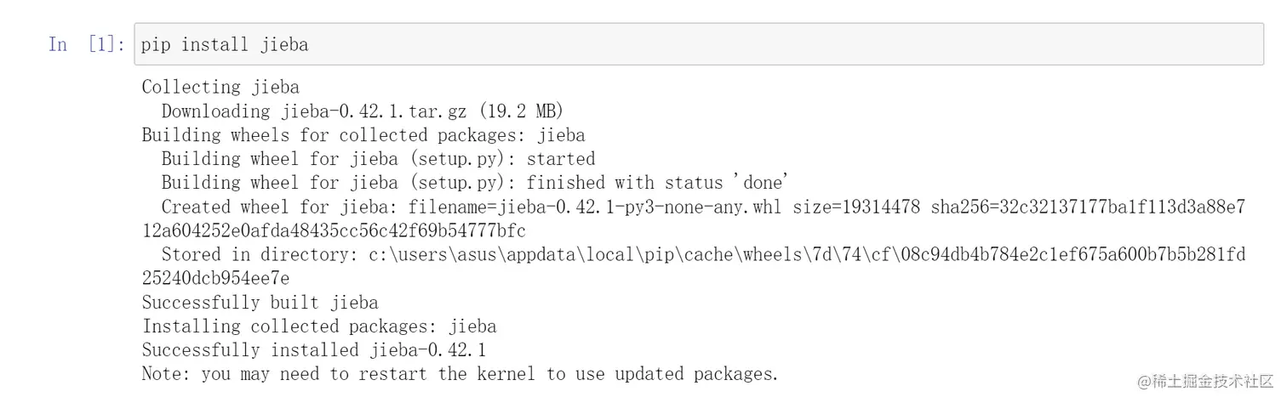
Task: Click the "Successfully built jieba" output line
Action: coord(260,303)
